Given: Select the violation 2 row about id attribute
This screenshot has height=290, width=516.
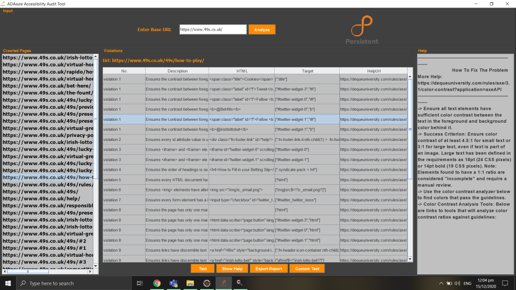Looking at the screenshot, I should 255,139.
